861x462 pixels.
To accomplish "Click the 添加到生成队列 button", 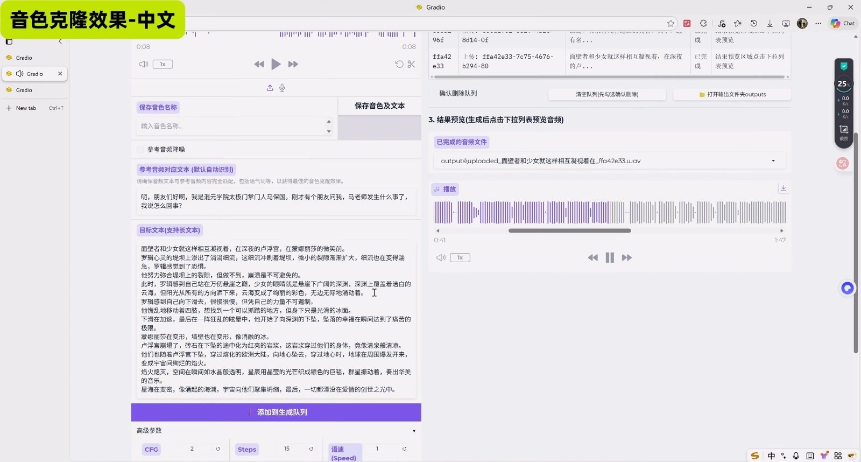I will click(x=276, y=412).
